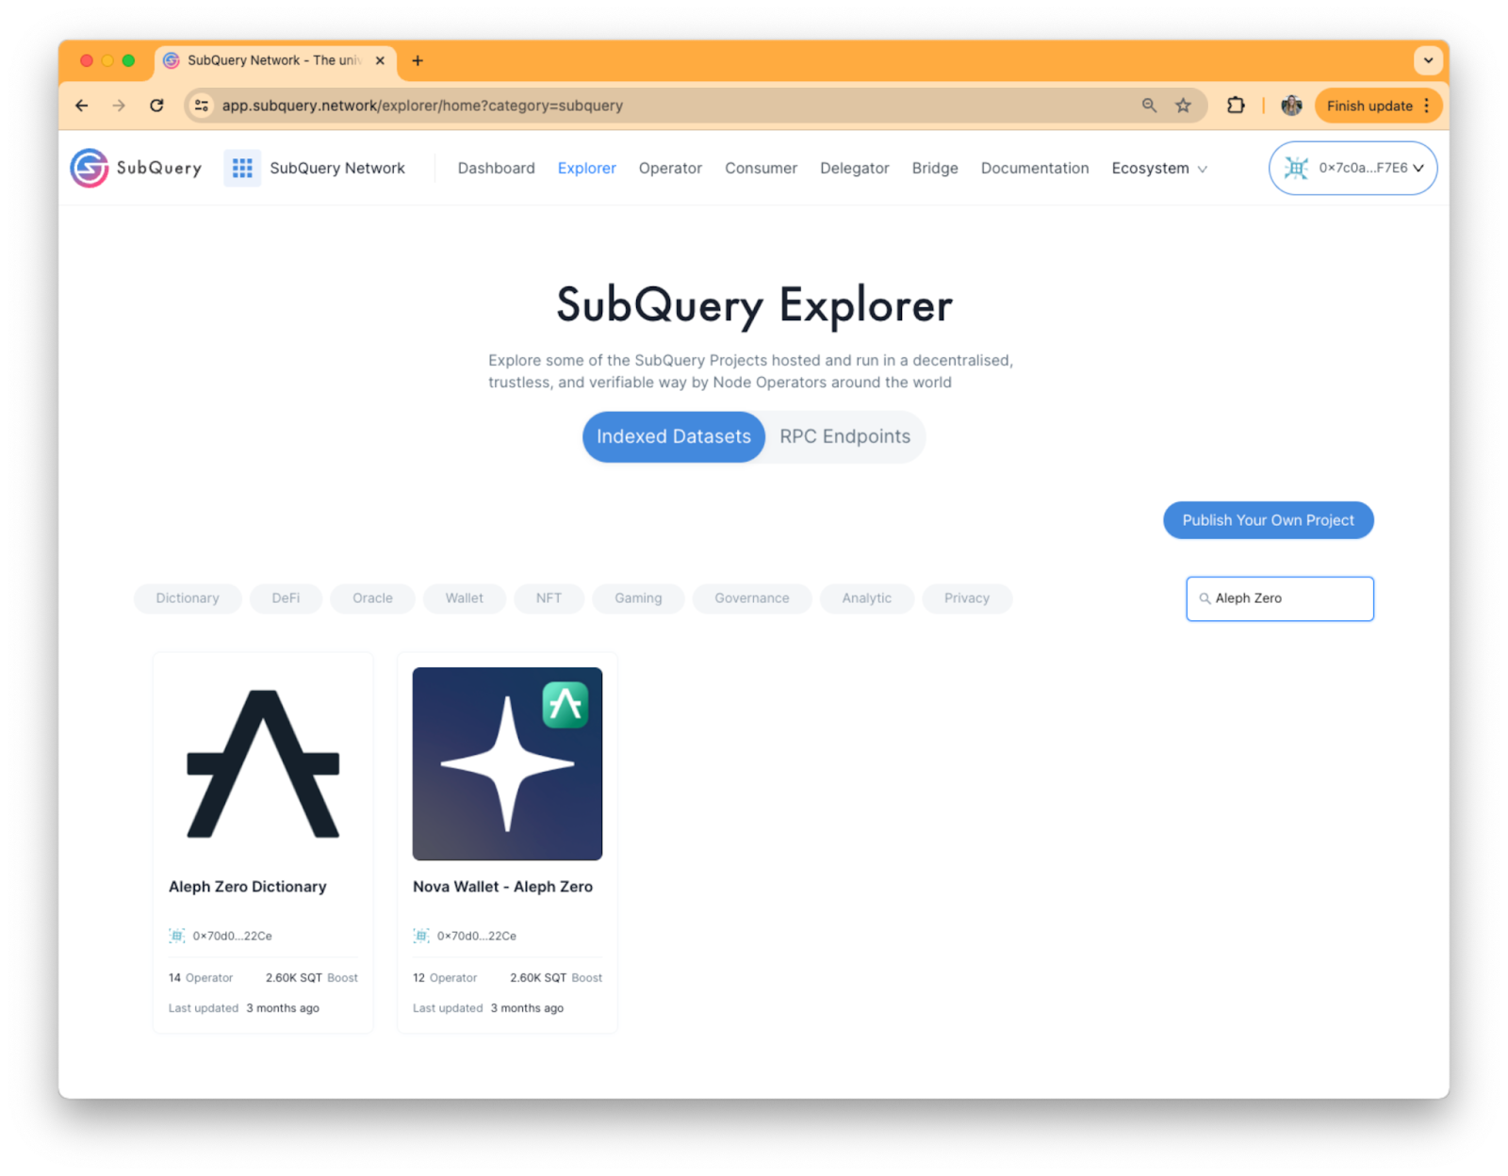Open the Chrome profile avatar

tap(1291, 106)
